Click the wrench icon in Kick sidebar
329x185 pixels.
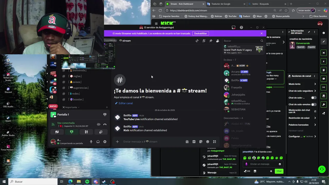click(324, 105)
